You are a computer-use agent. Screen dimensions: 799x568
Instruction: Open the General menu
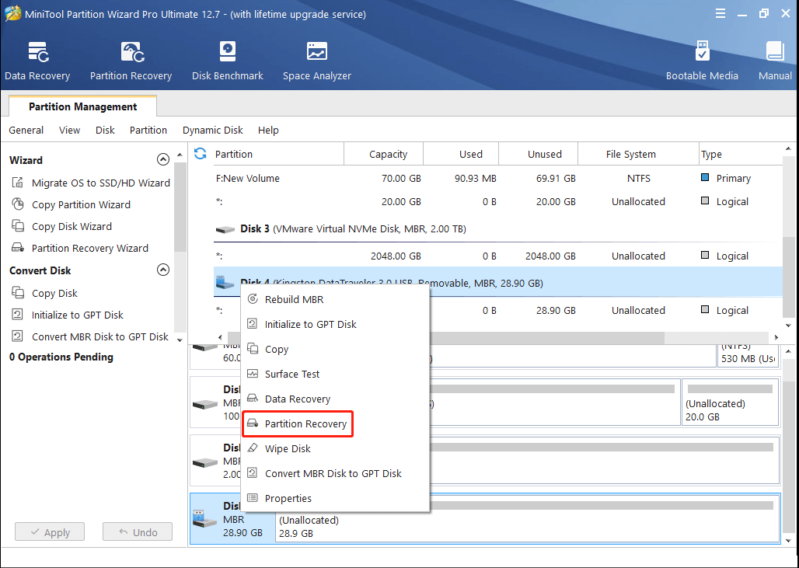26,130
